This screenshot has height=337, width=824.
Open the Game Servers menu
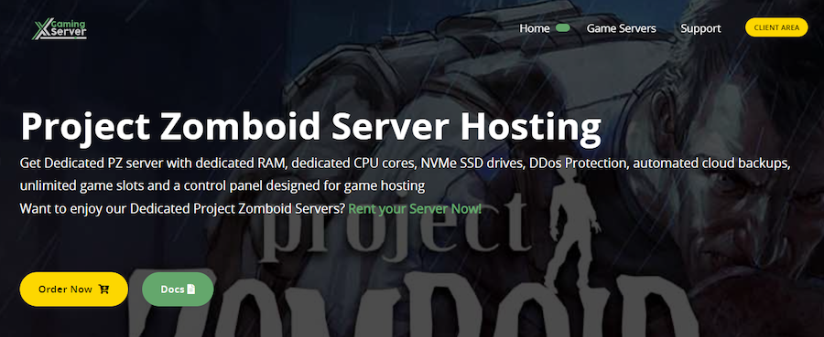tap(621, 28)
